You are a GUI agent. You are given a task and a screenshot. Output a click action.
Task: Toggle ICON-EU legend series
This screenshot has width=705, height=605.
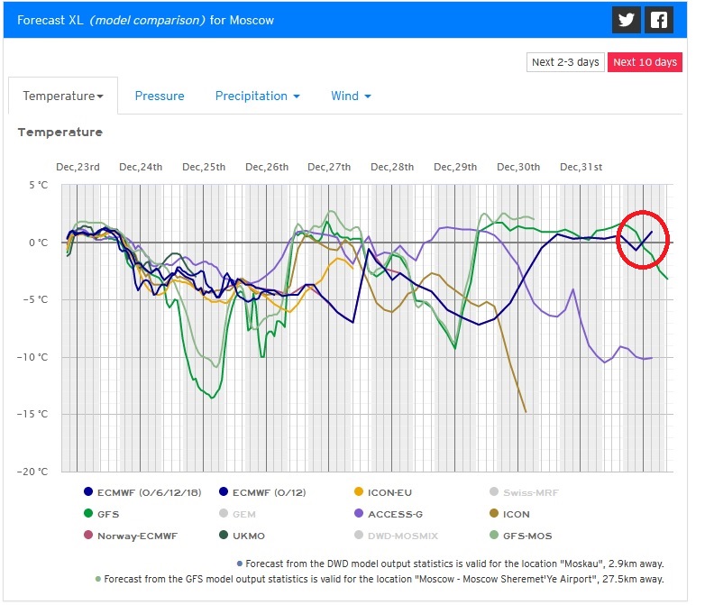[x=382, y=492]
